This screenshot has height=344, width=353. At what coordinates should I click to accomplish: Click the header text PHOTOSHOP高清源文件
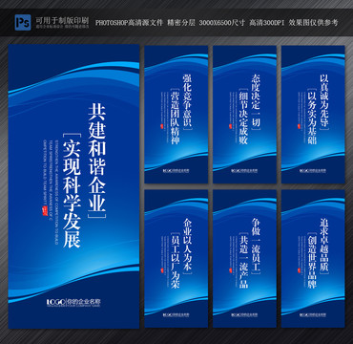pos(129,23)
